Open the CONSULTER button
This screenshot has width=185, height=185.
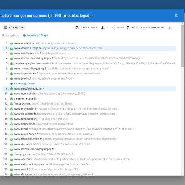click(x=14, y=27)
